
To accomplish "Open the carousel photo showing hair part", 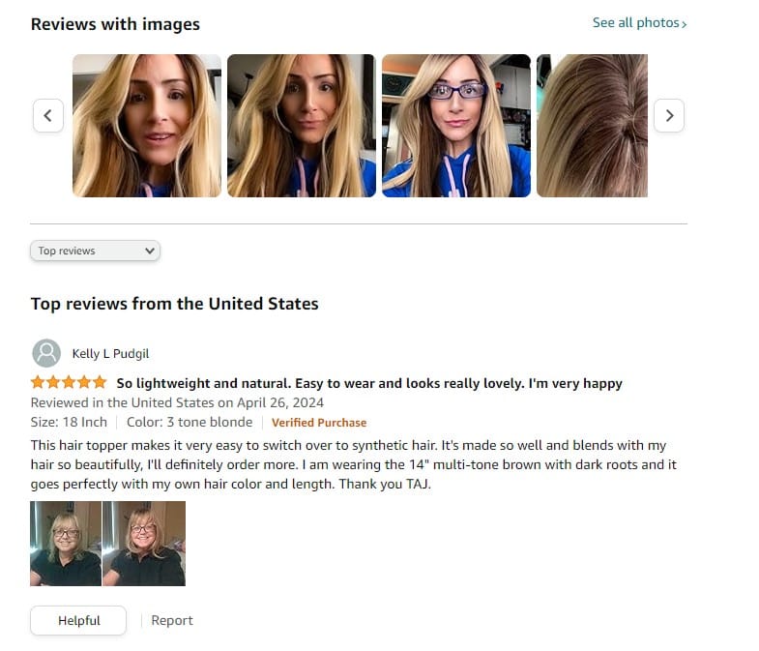I will (592, 126).
